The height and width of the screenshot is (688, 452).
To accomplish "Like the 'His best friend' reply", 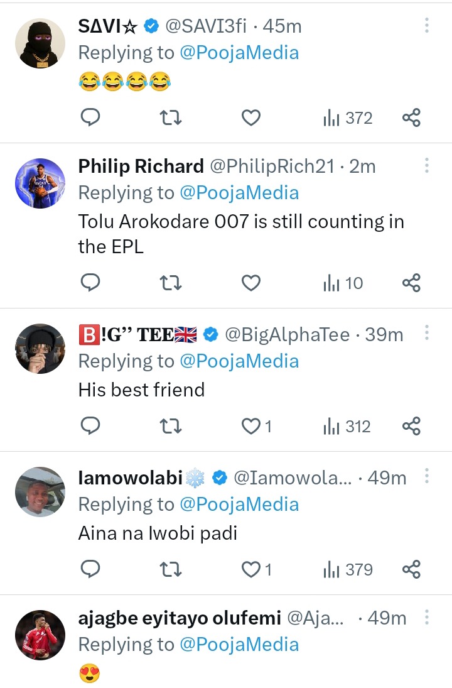I will pyautogui.click(x=251, y=427).
